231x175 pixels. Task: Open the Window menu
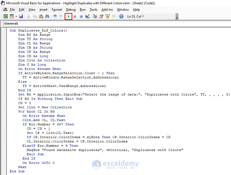point(123,10)
